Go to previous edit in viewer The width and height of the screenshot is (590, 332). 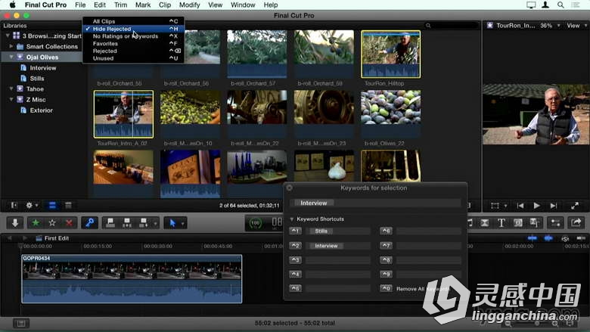tap(520, 206)
